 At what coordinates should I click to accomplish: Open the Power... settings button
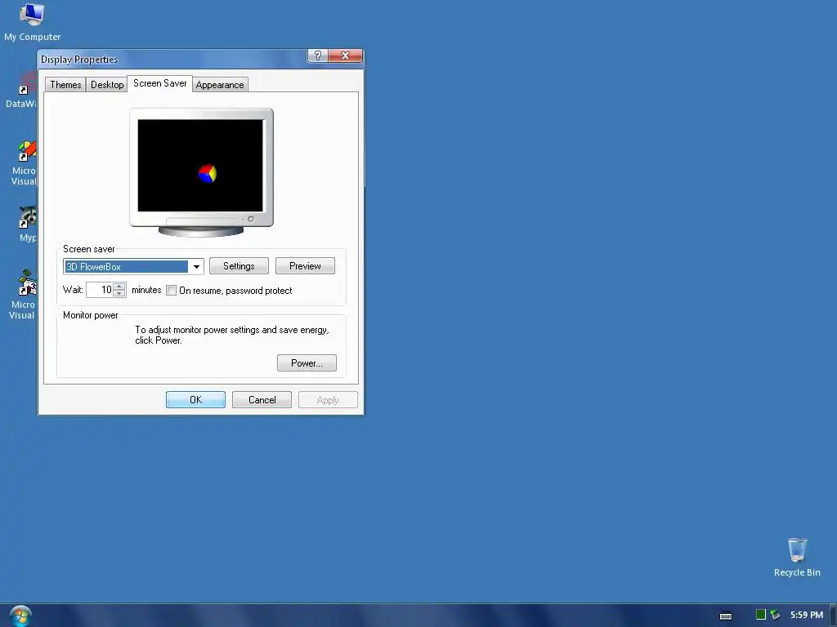[307, 363]
